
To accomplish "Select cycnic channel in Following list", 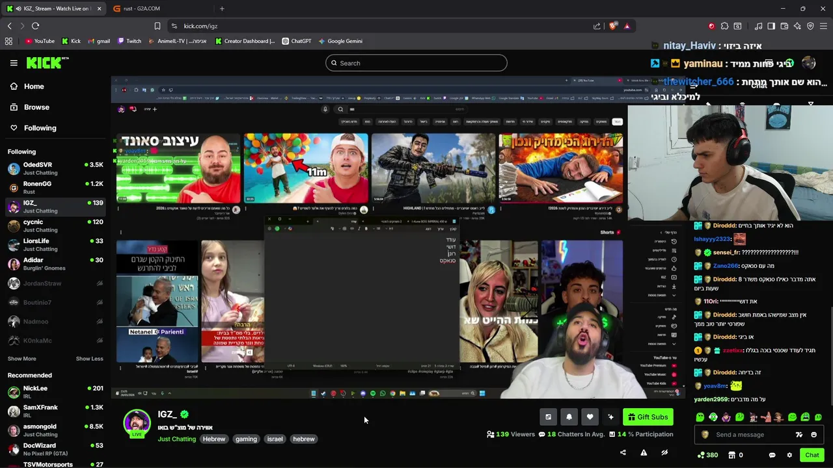I will click(x=55, y=226).
